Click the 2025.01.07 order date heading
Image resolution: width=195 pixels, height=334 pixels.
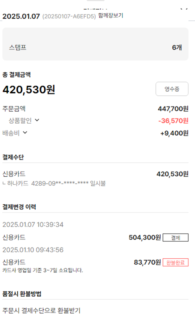click(21, 16)
